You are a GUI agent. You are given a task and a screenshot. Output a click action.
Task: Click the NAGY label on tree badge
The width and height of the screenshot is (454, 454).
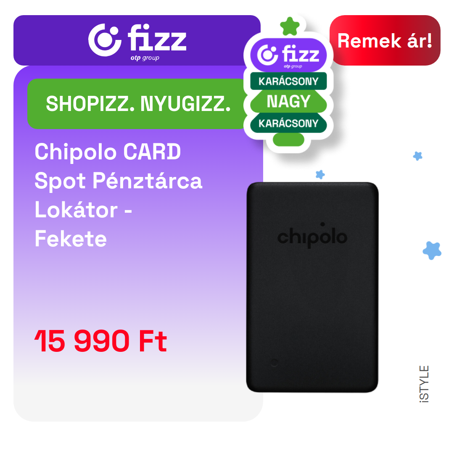click(x=288, y=101)
